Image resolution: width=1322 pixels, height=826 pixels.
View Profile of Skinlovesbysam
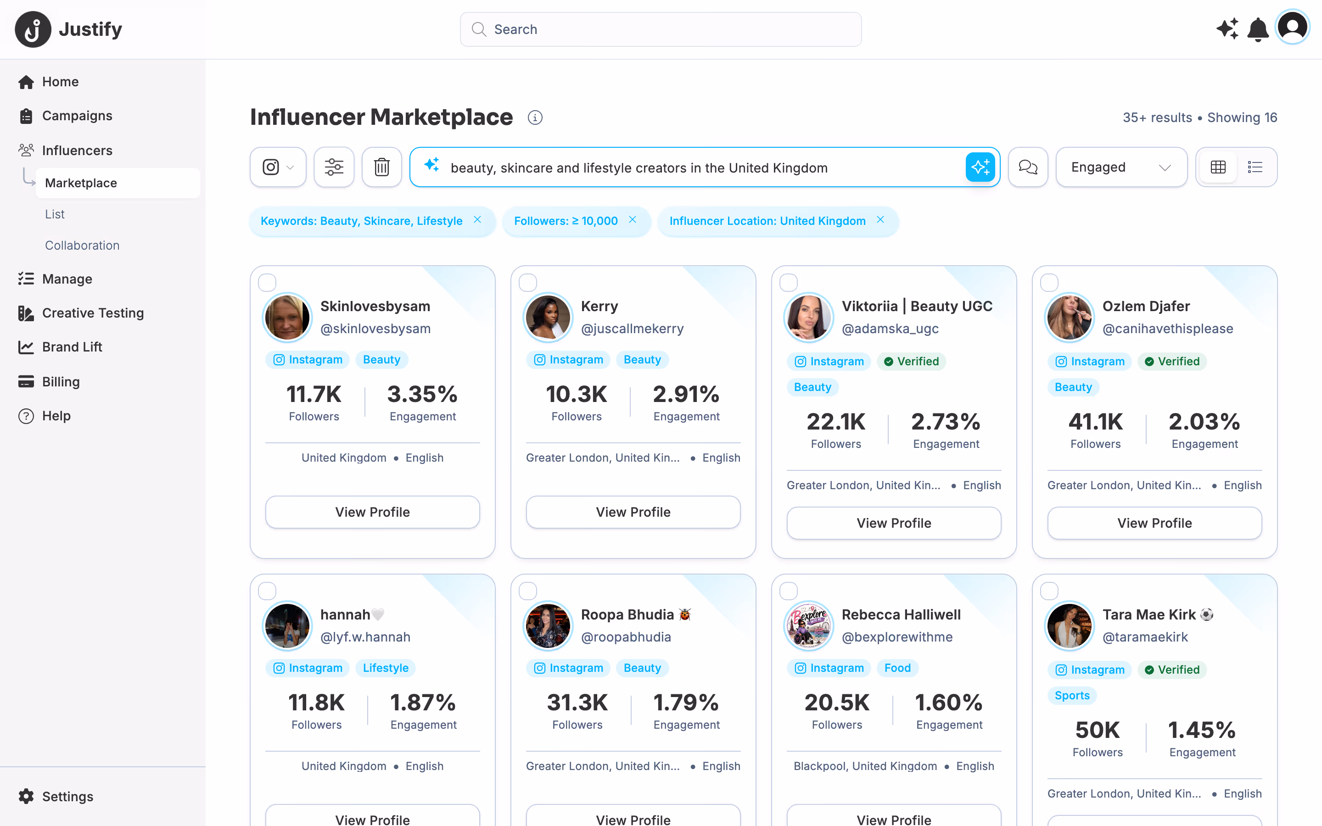(x=373, y=512)
